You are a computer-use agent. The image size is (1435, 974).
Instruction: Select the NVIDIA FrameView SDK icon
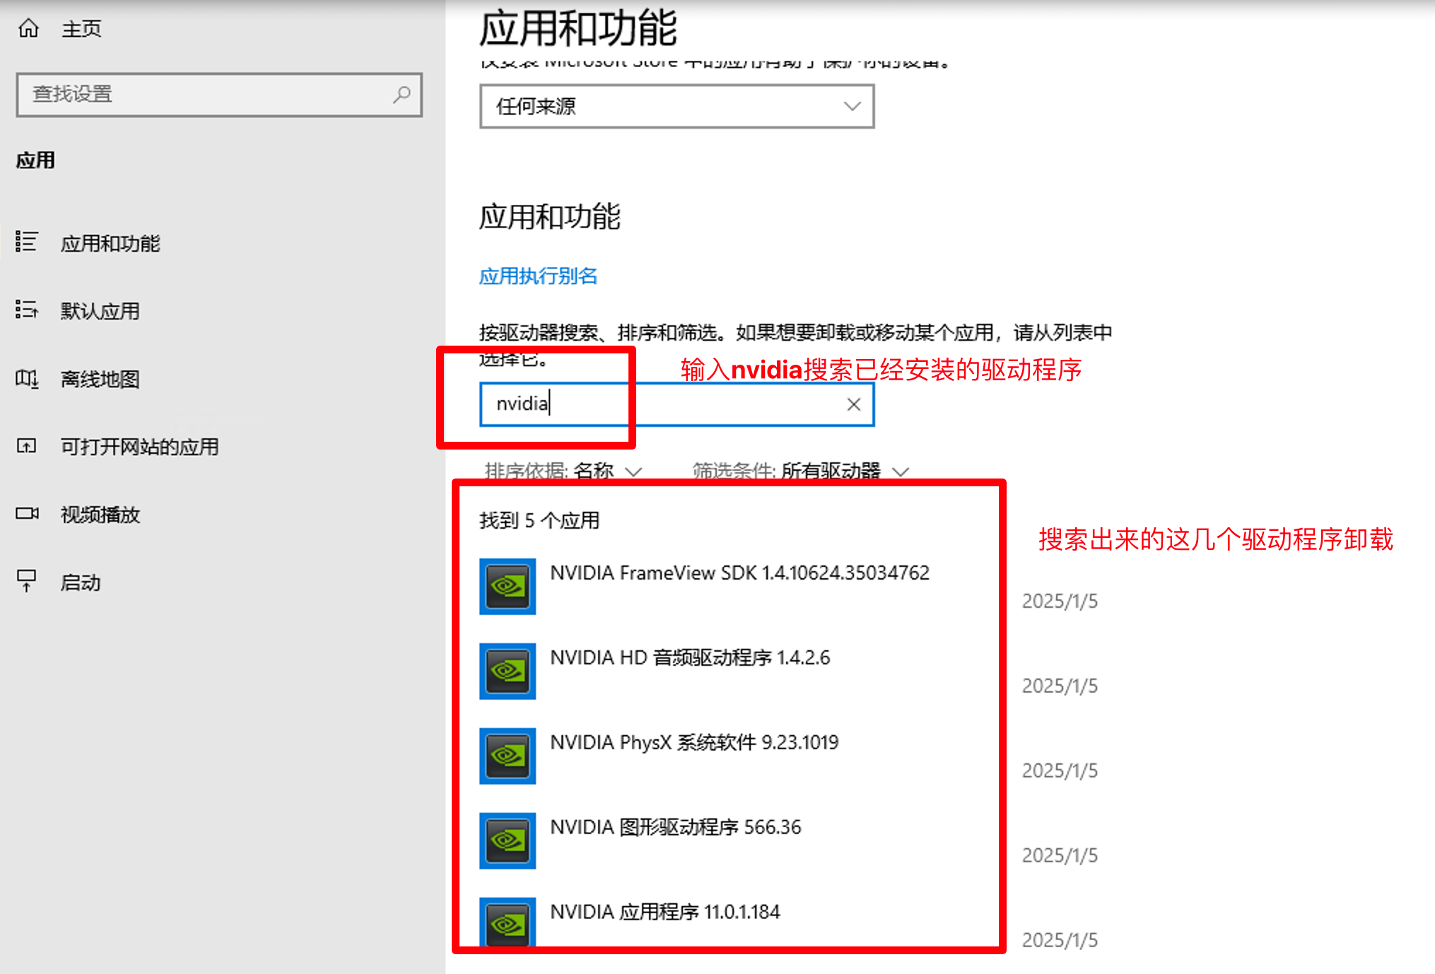click(x=508, y=587)
